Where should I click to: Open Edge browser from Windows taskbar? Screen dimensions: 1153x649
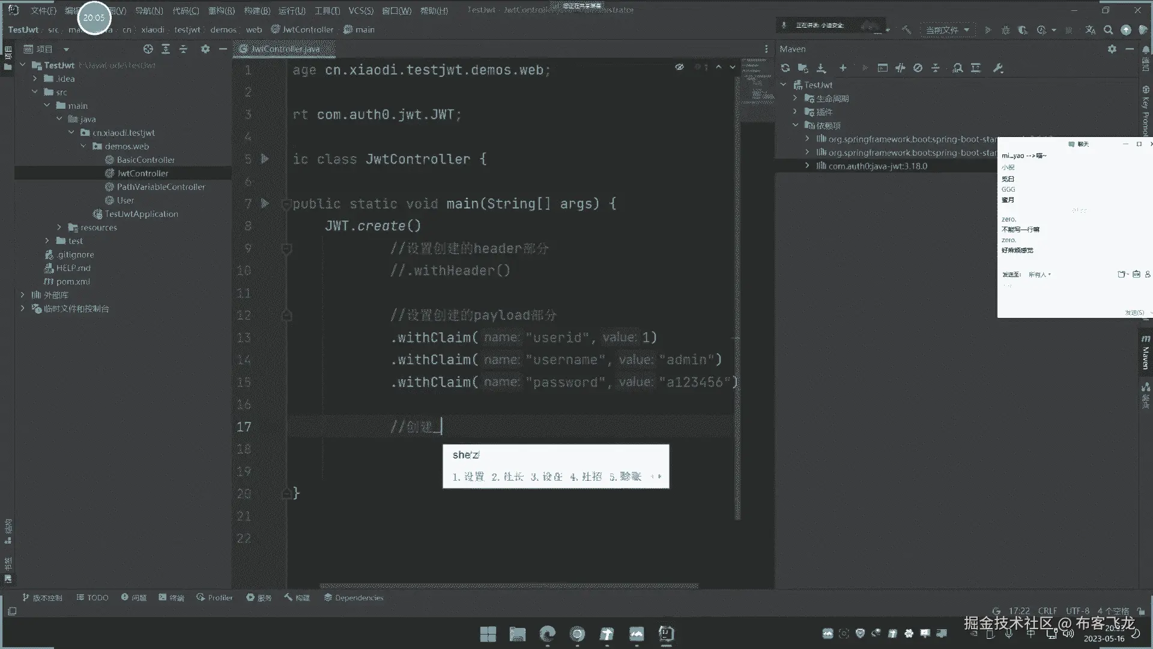coord(547,634)
